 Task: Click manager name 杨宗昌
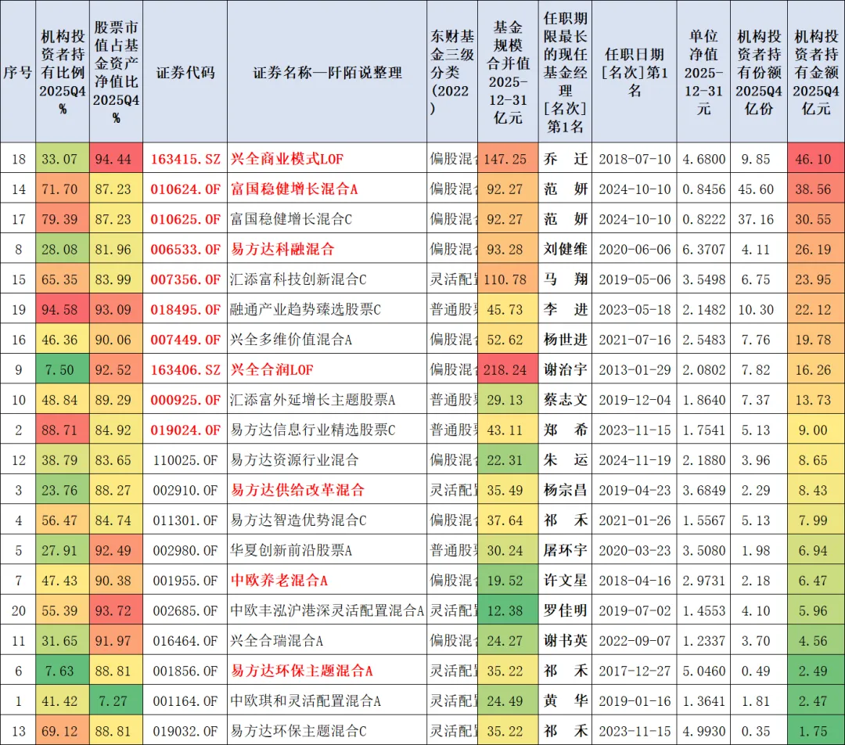coord(566,490)
